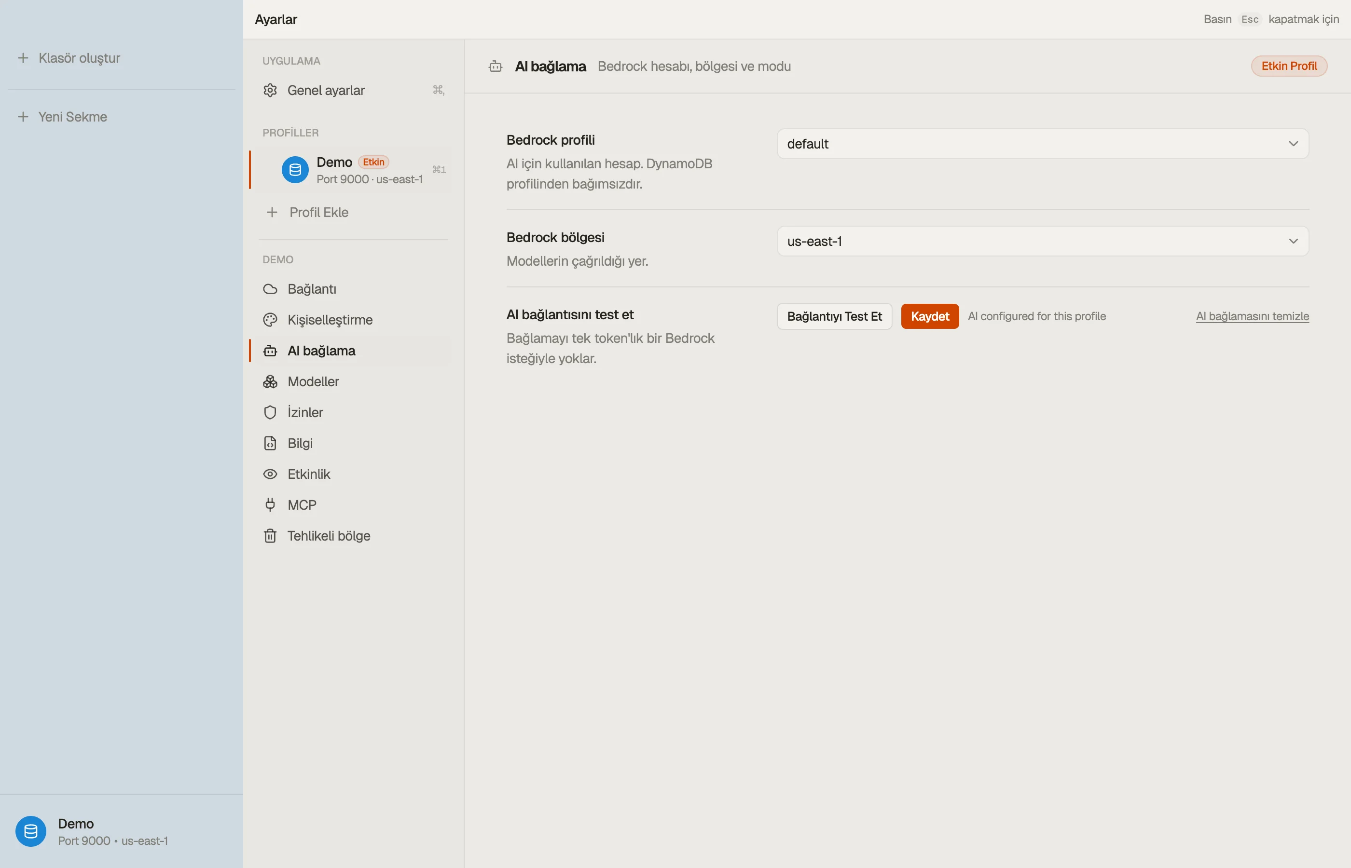
Task: Click the database avatar of Demo profile in settings
Action: (x=295, y=170)
